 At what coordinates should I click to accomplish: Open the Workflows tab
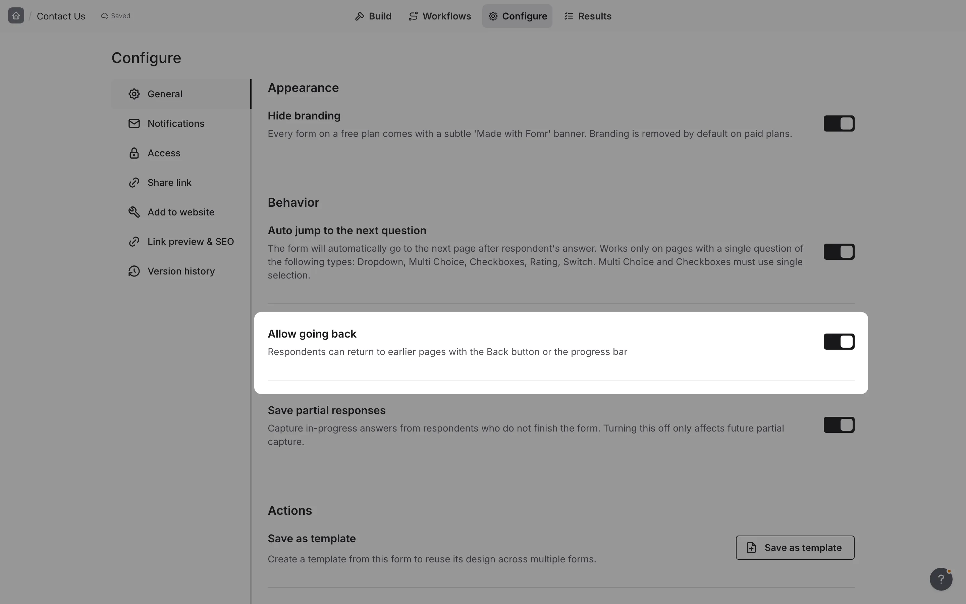pyautogui.click(x=439, y=16)
